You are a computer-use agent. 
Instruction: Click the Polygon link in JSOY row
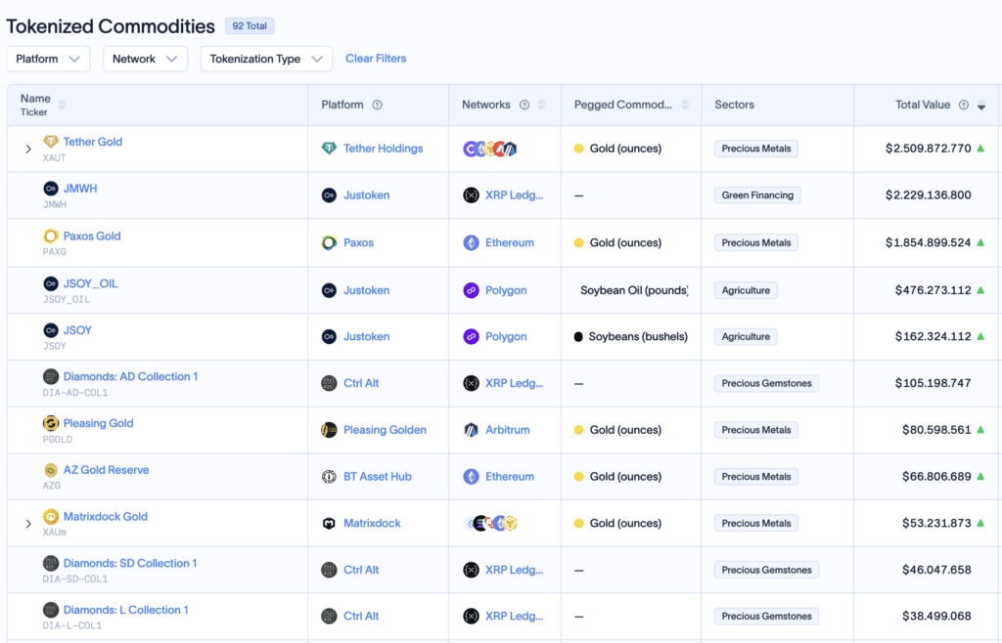point(506,337)
